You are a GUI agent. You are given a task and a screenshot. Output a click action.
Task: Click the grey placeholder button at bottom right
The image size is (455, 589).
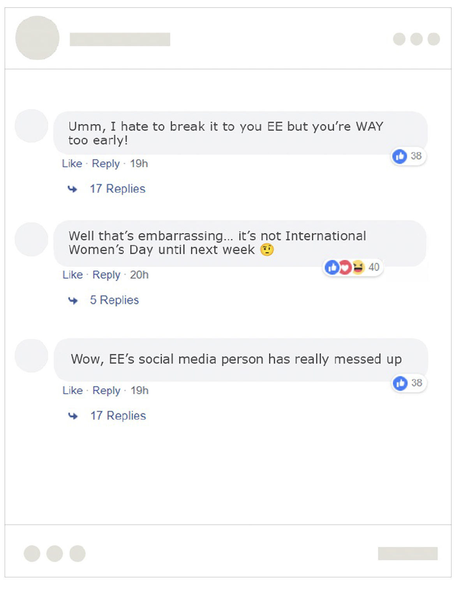(407, 554)
